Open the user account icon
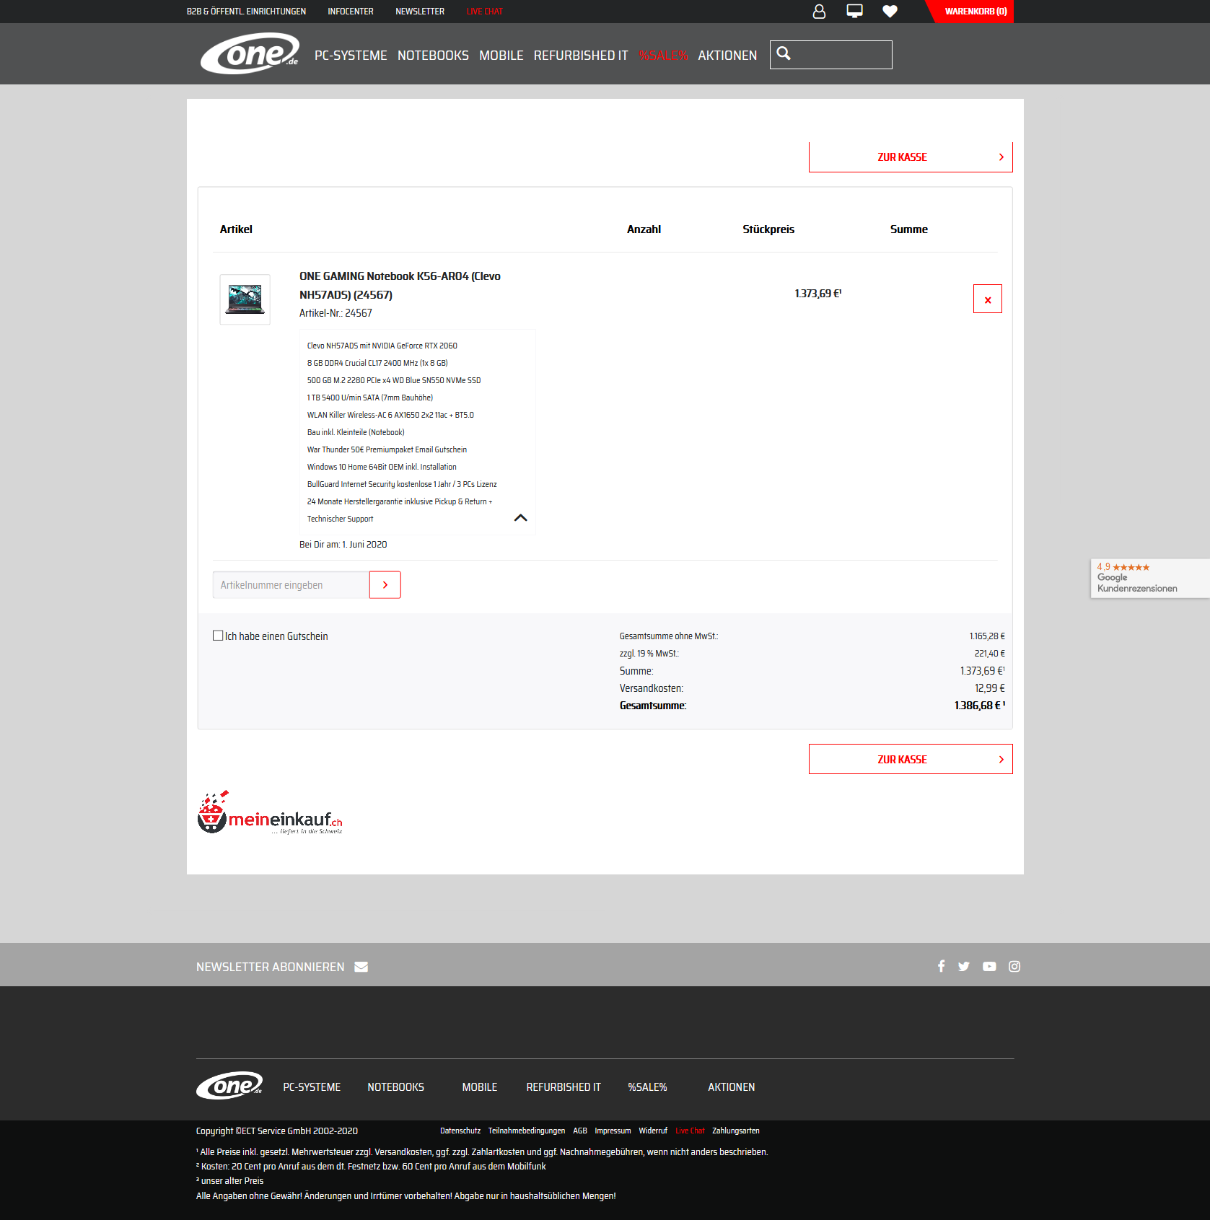The image size is (1210, 1220). click(819, 12)
